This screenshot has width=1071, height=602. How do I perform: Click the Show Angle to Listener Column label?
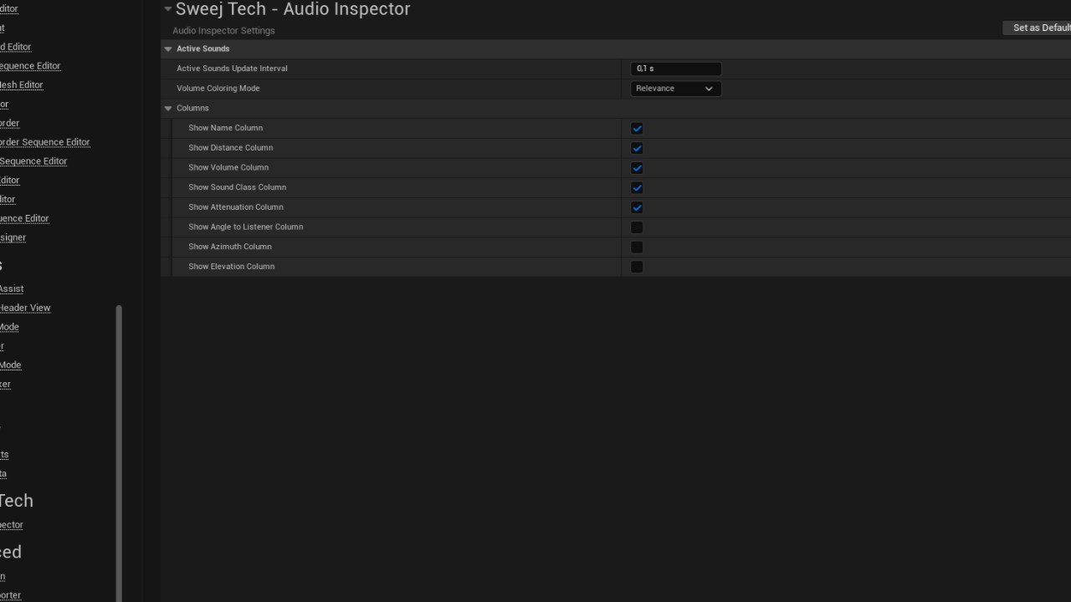[246, 227]
